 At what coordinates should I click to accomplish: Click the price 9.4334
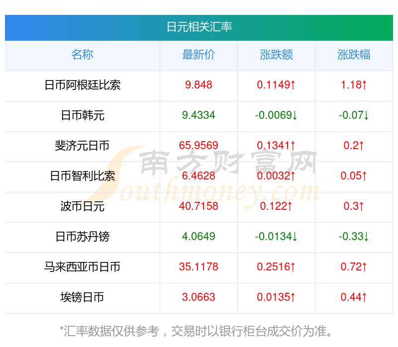click(x=199, y=115)
